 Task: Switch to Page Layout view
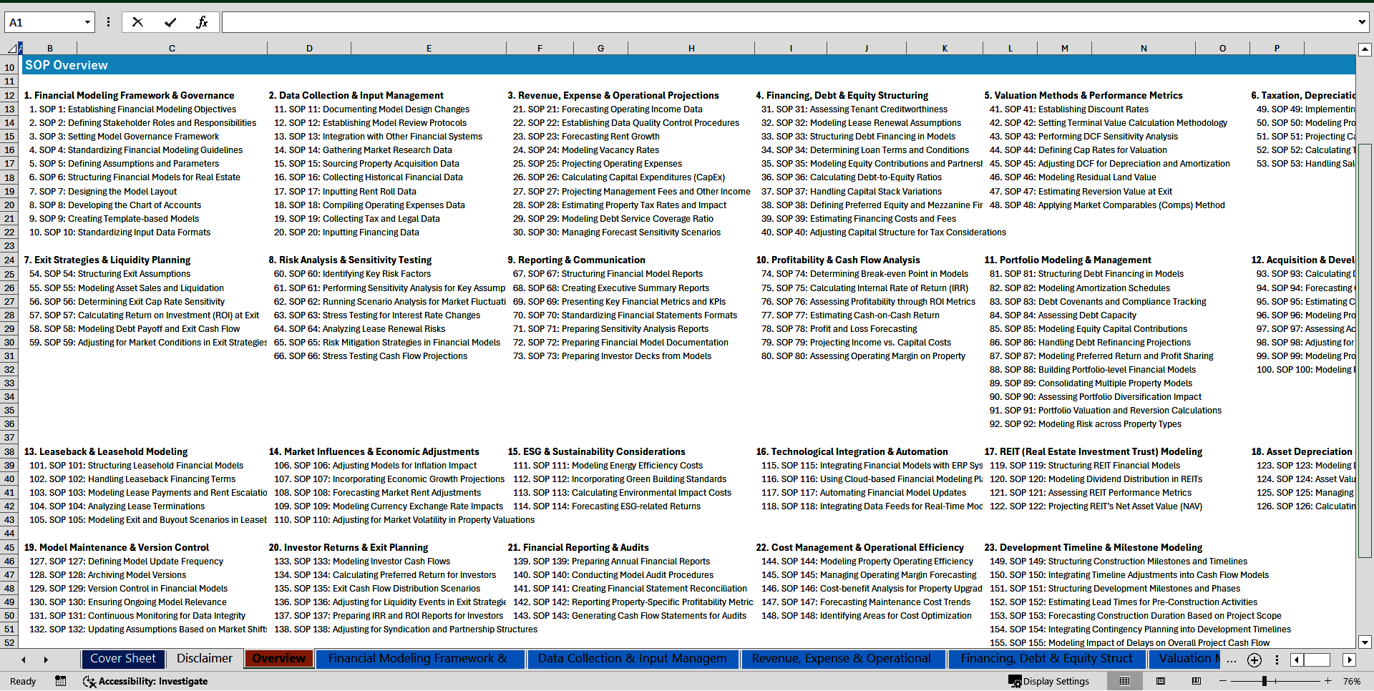(x=1161, y=681)
